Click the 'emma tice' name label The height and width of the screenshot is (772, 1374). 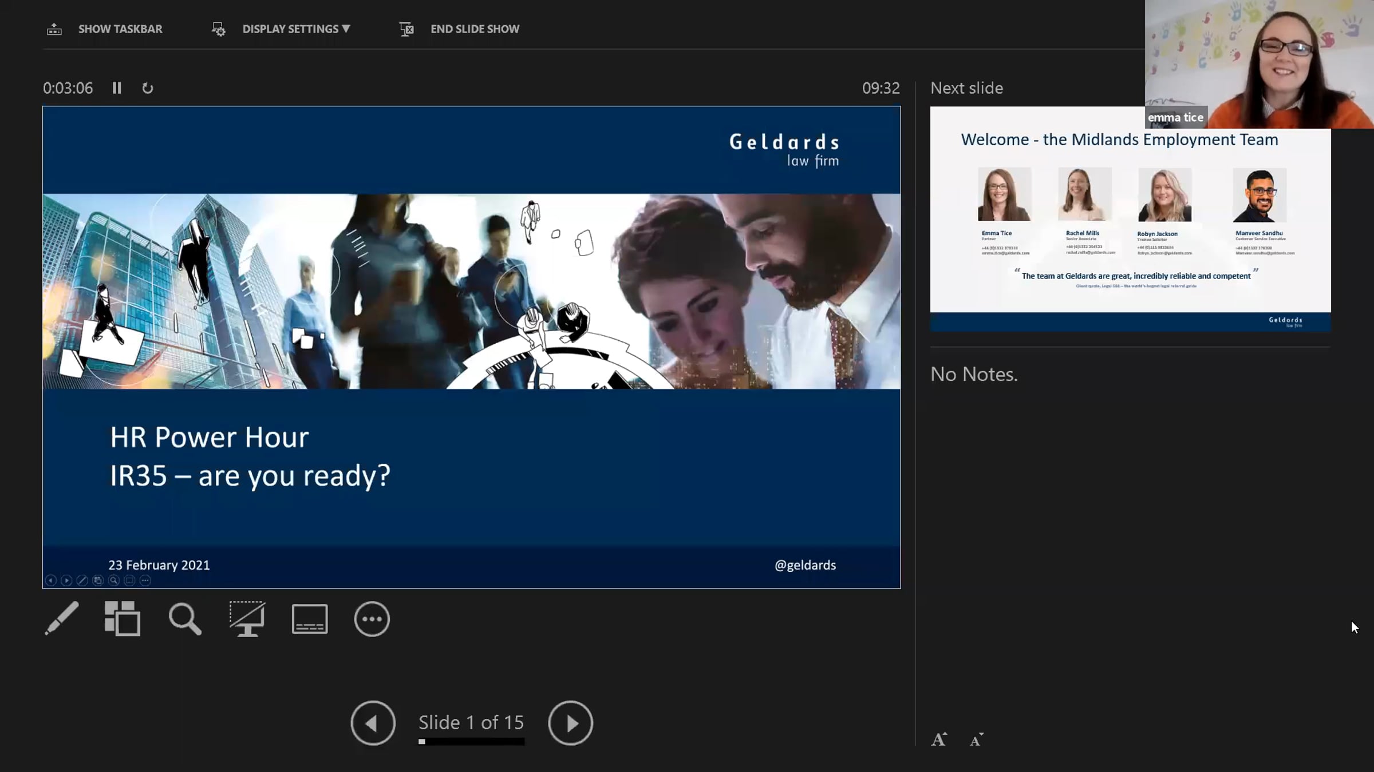point(1175,117)
